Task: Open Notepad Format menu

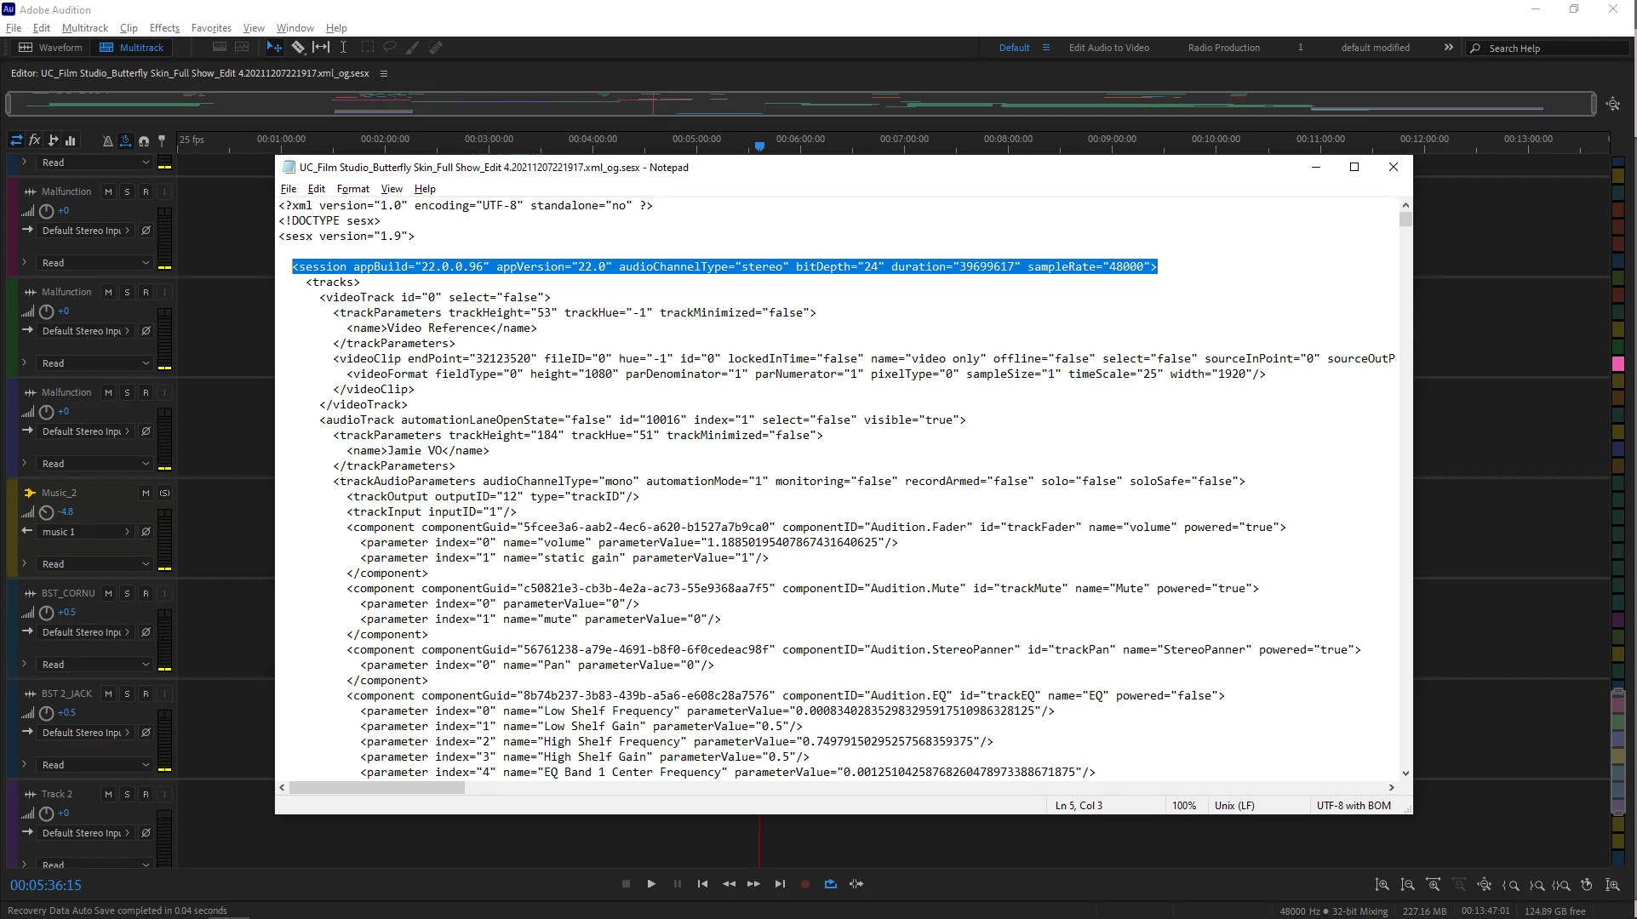Action: (352, 189)
